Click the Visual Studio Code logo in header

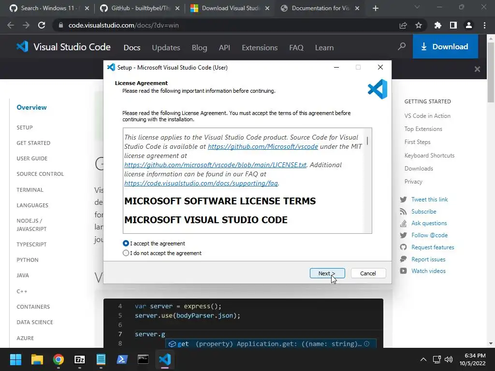63,47
